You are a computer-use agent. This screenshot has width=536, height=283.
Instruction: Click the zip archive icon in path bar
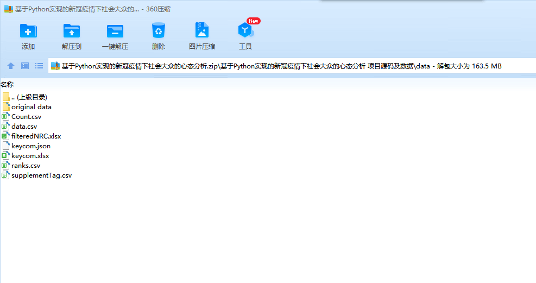click(x=55, y=66)
